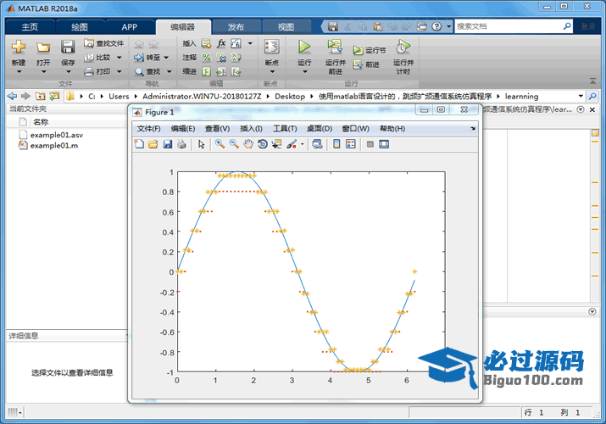Select example01.m in file list
The height and width of the screenshot is (424, 606).
[54, 145]
